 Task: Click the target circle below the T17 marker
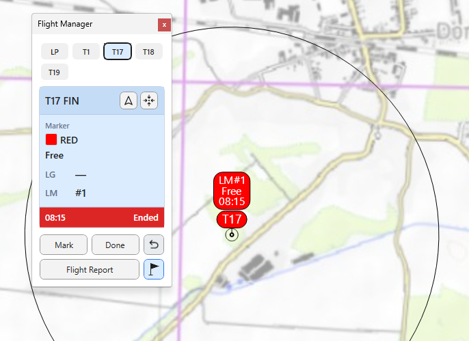pyautogui.click(x=232, y=235)
